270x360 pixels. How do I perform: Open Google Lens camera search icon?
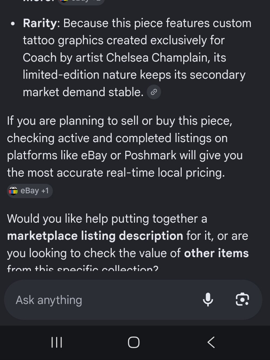pyautogui.click(x=242, y=299)
